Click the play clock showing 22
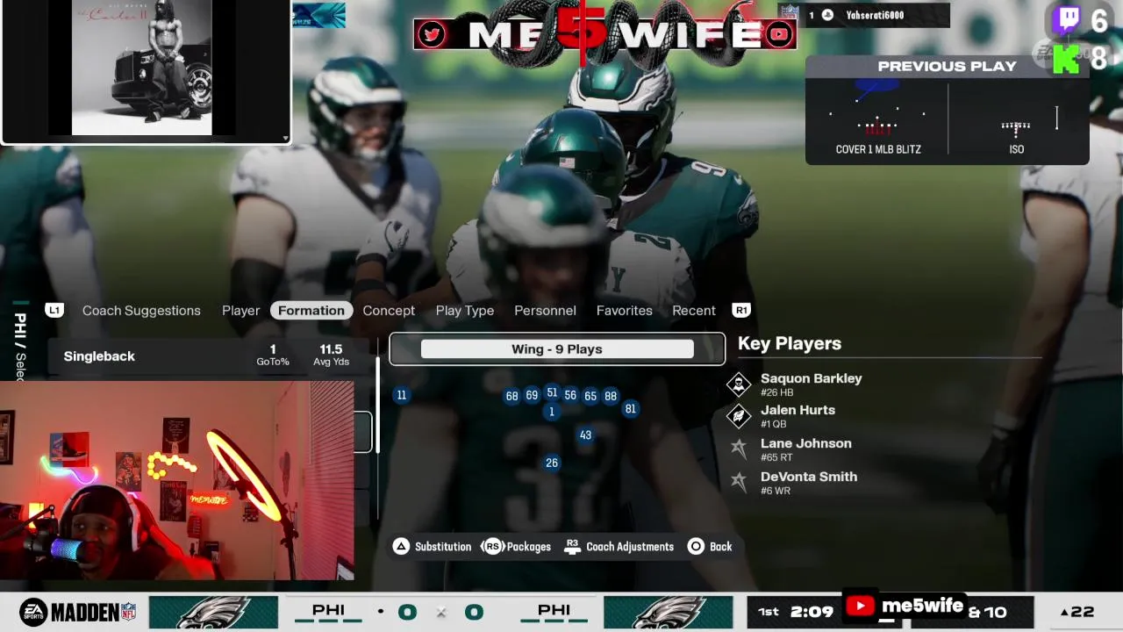The height and width of the screenshot is (632, 1123). (x=1077, y=612)
